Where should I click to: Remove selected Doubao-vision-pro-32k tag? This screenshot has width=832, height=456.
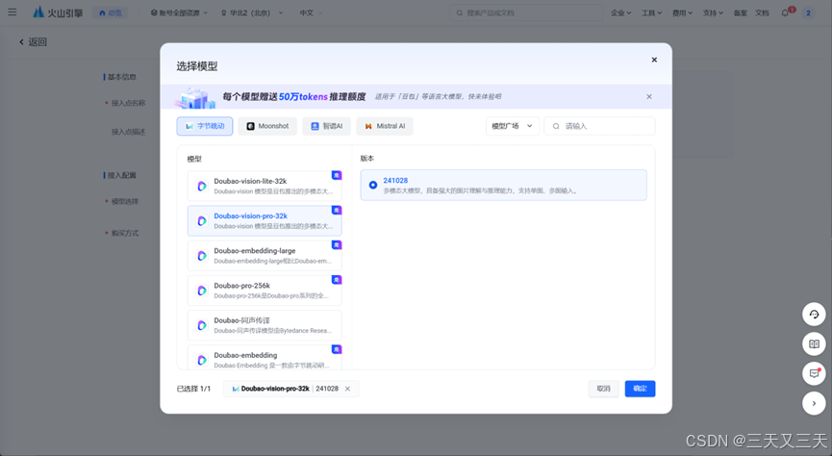[347, 389]
